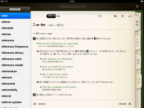Tap example 'My doctor referred me to a specialist'
Viewport: 144px width, 108px height.
58,43
